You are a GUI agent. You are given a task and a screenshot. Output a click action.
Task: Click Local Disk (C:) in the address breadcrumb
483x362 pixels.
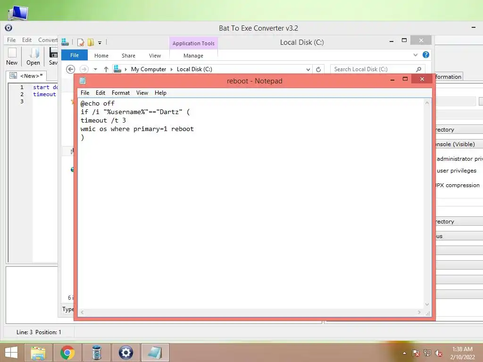[194, 69]
